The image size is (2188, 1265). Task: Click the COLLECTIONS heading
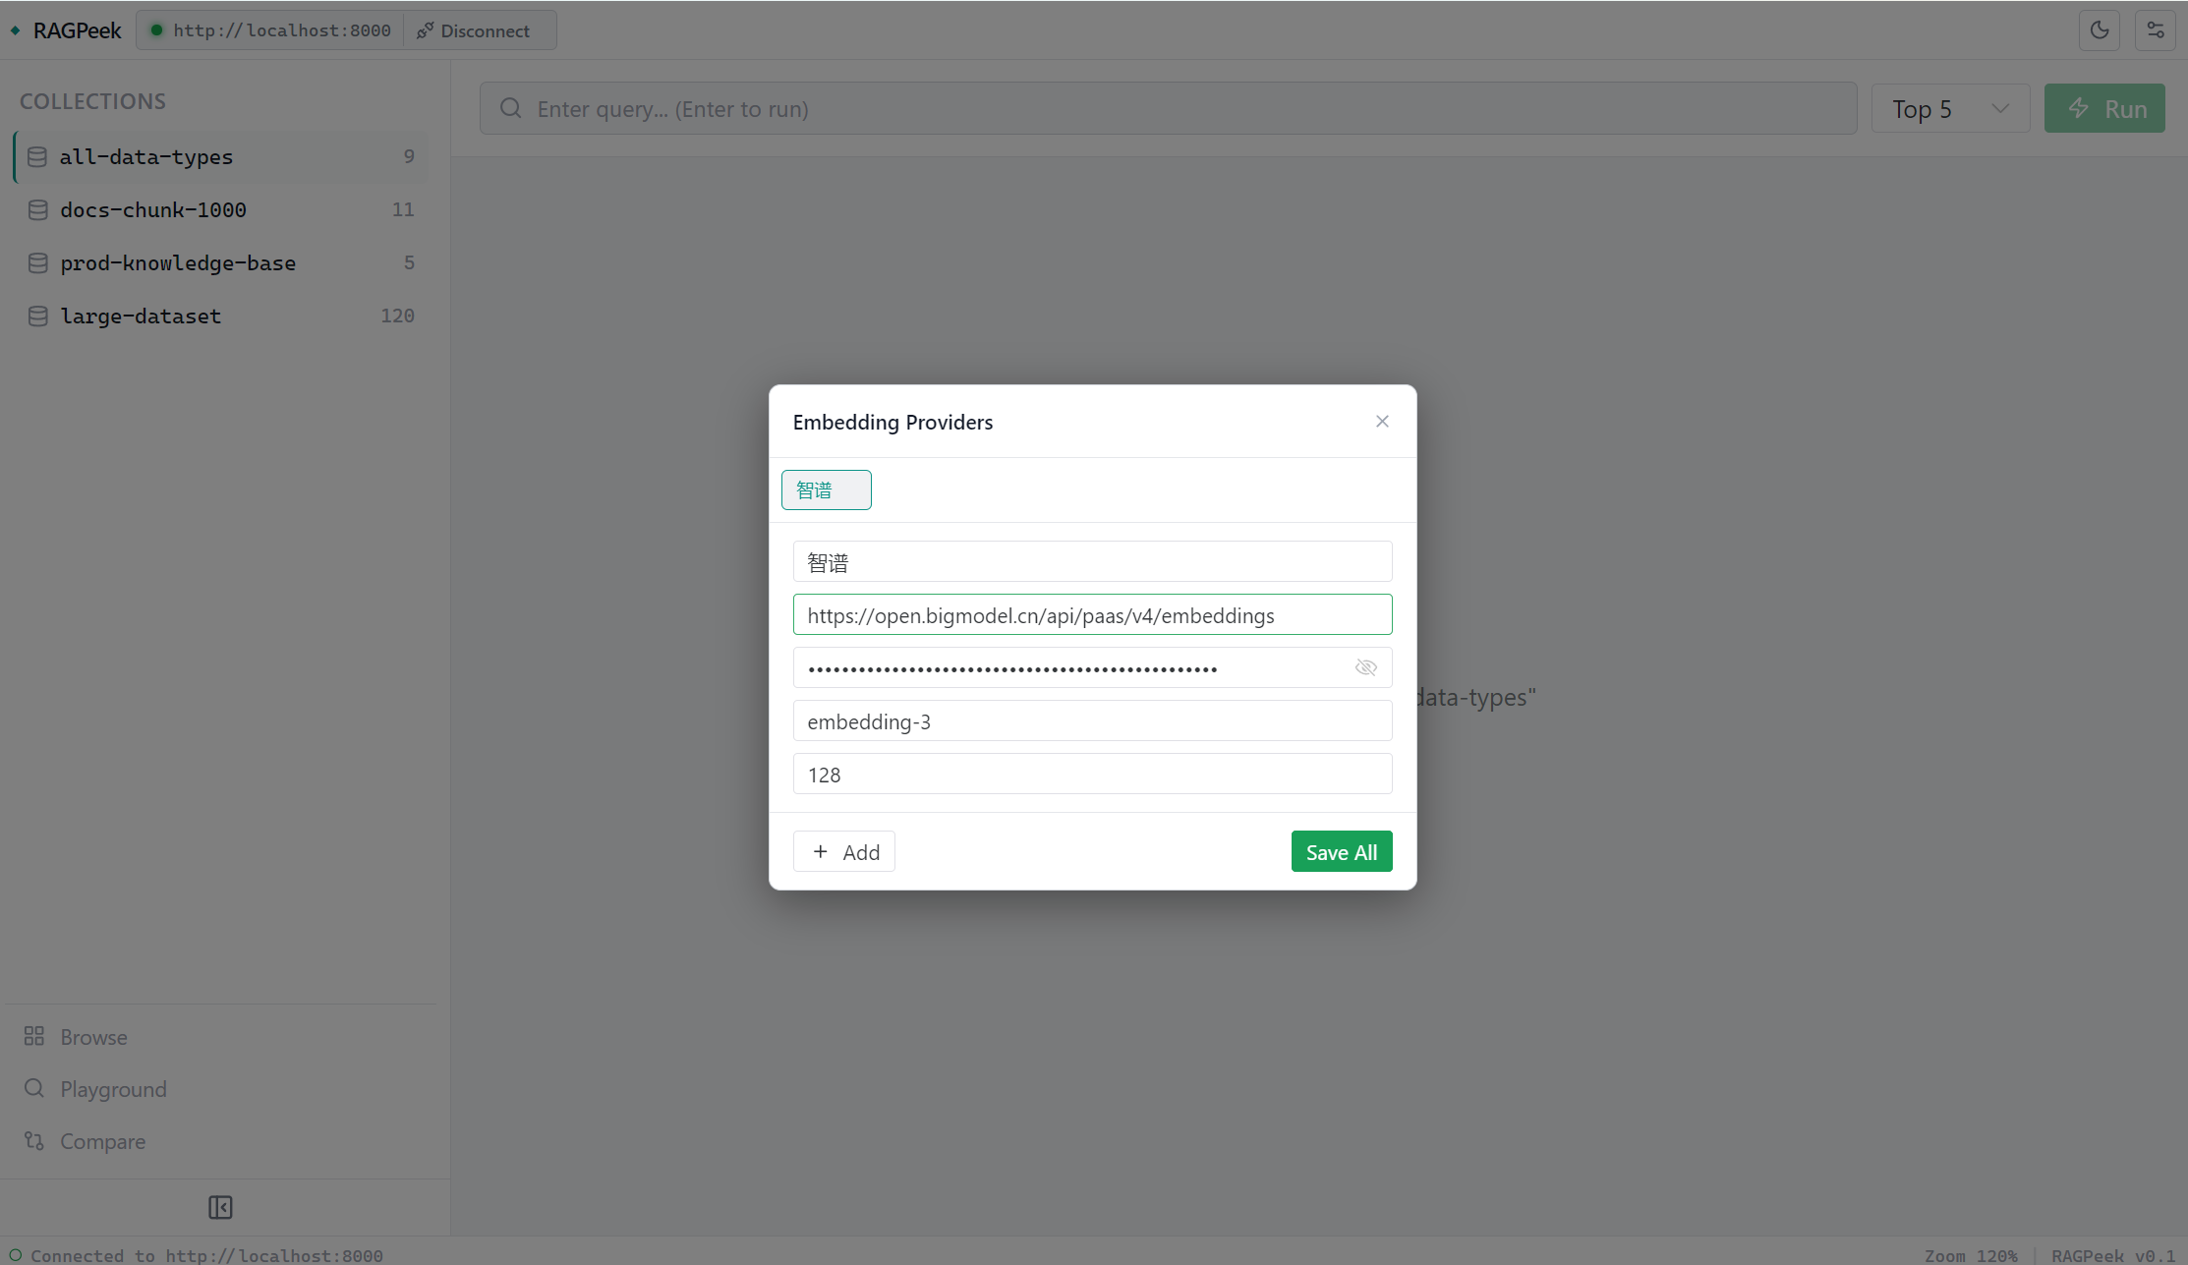[x=92, y=101]
